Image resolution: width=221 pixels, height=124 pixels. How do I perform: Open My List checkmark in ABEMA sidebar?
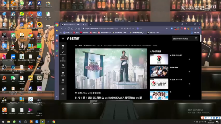(x=63, y=53)
